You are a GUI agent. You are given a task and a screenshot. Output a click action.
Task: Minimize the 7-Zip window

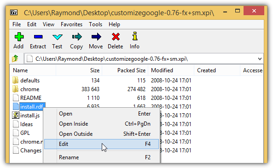tap(225, 12)
